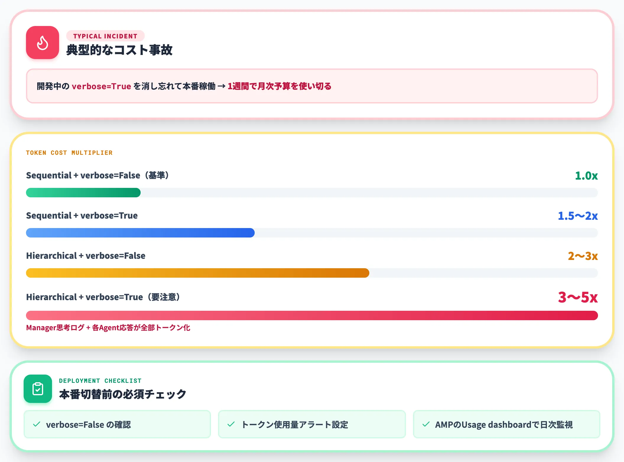Click the red 3〜5x multiplier value
This screenshot has height=462, width=624.
tap(578, 297)
